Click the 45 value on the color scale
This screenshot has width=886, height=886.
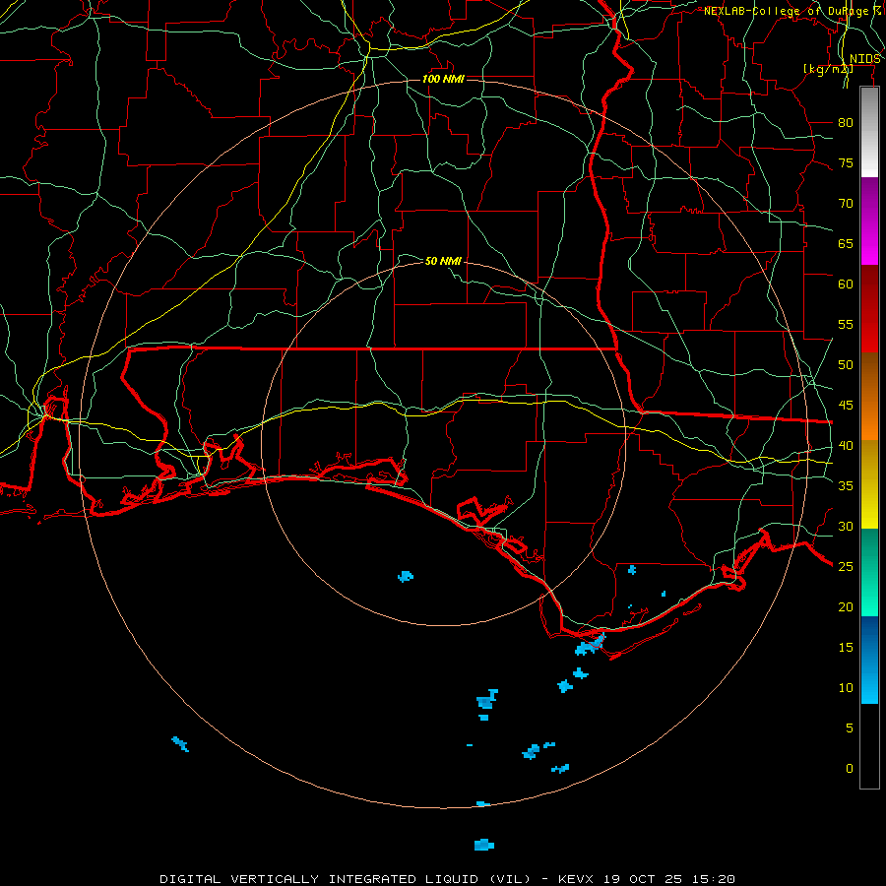tap(846, 406)
